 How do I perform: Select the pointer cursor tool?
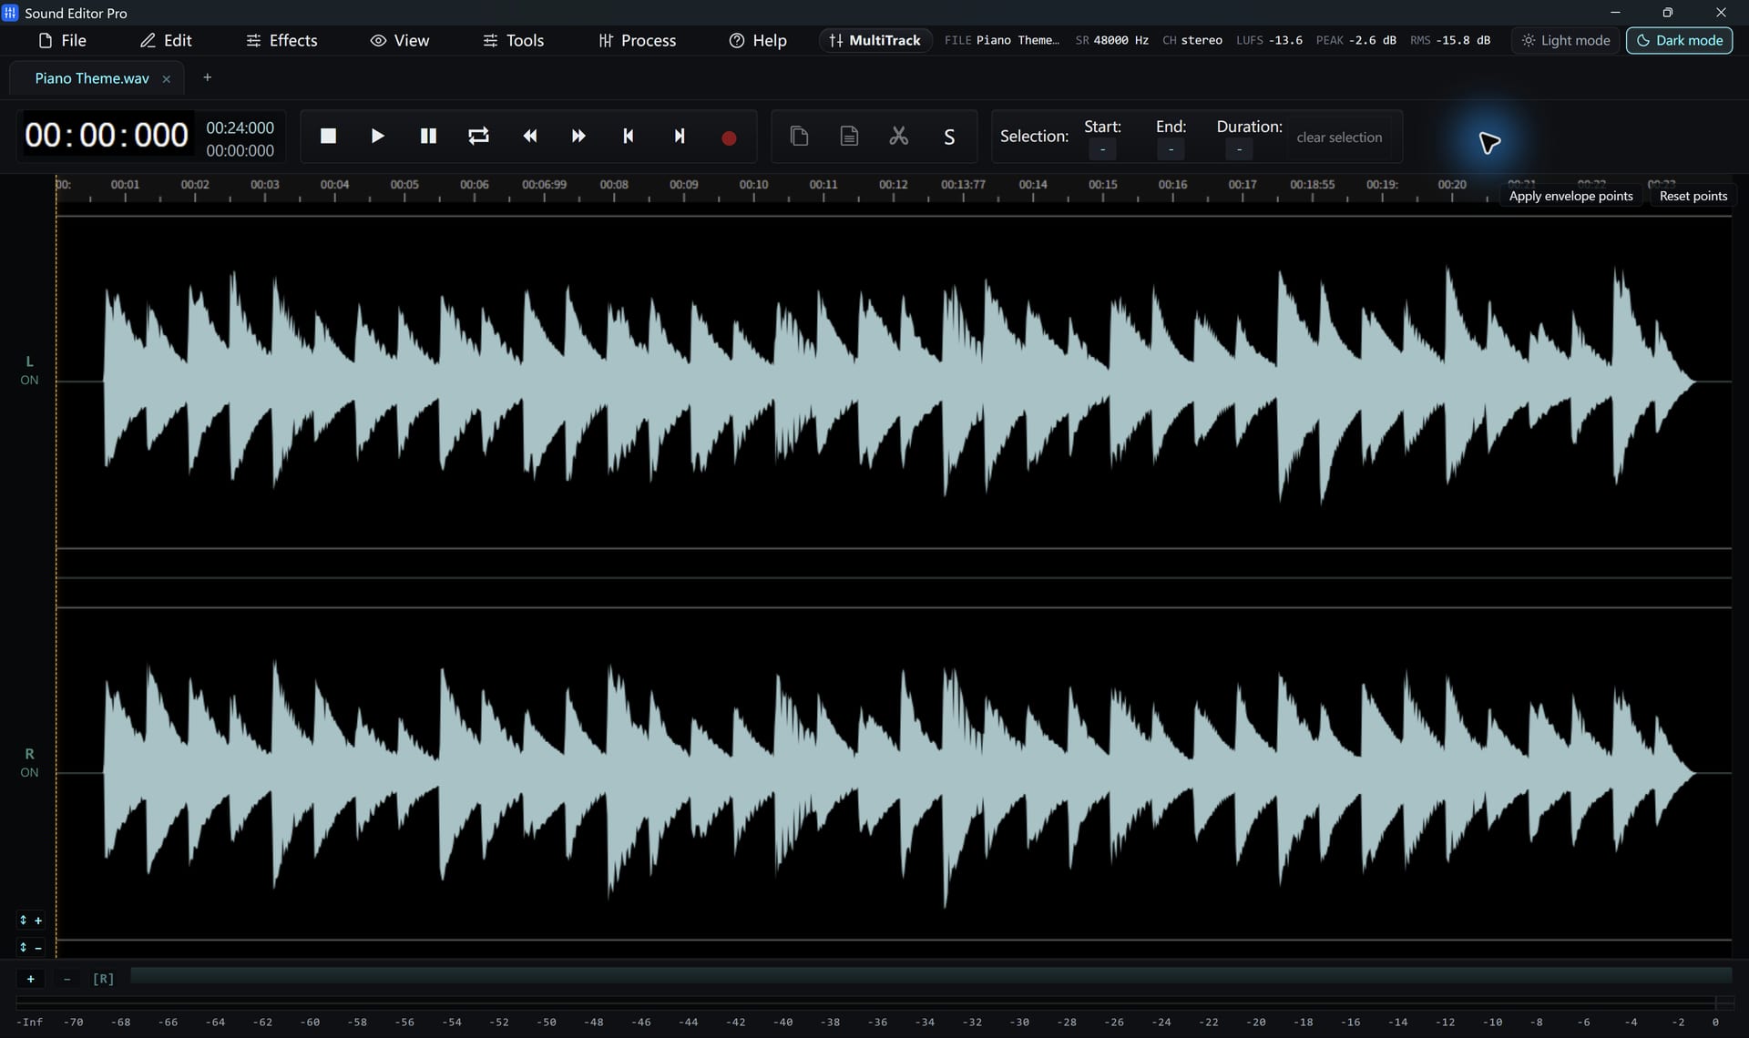point(1489,143)
